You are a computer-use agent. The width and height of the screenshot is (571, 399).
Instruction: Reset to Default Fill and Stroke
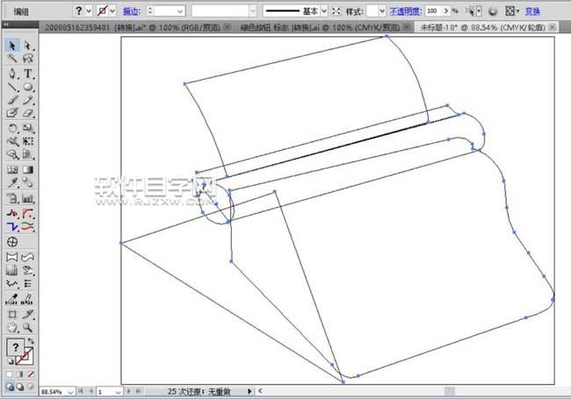(x=11, y=361)
